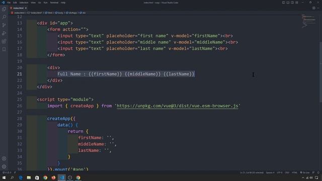Show hidden system tray icons
Viewport: 322px width, 181px height.
tap(303, 178)
